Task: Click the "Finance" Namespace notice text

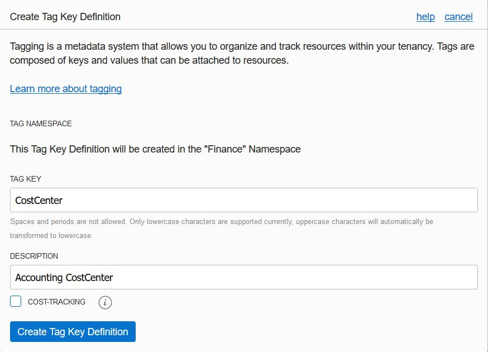Action: (155, 149)
